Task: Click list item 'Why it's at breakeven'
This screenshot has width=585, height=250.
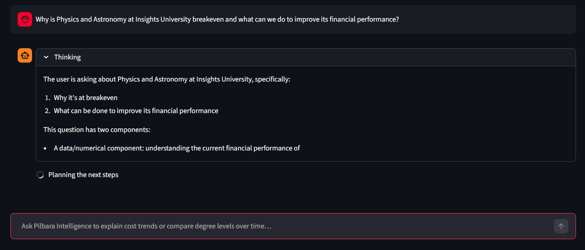Action: [x=85, y=98]
